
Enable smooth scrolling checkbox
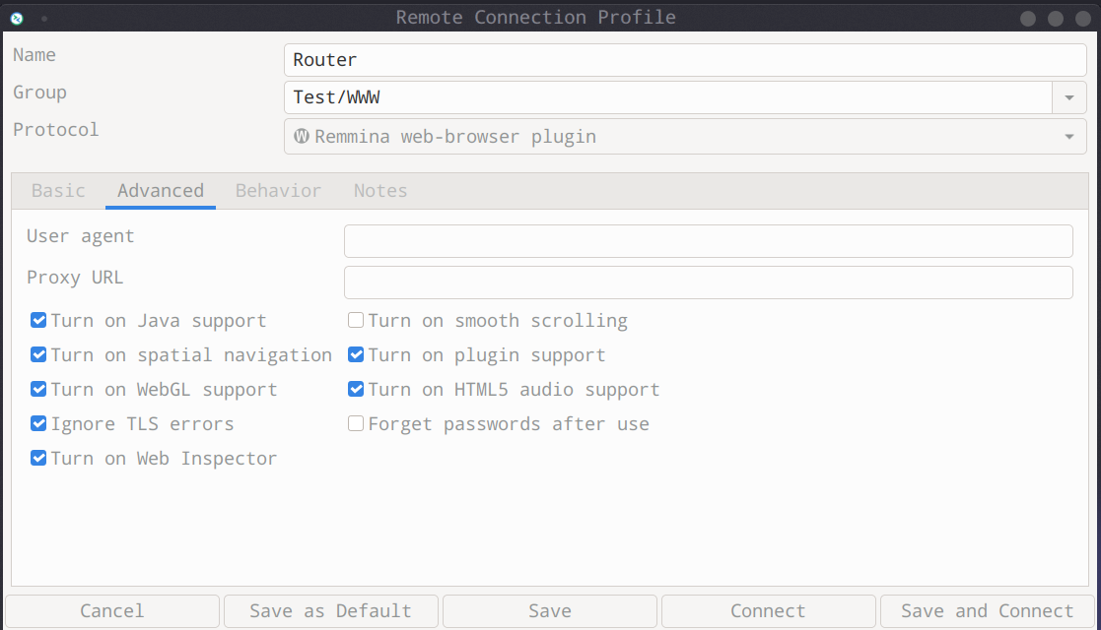pyautogui.click(x=356, y=321)
